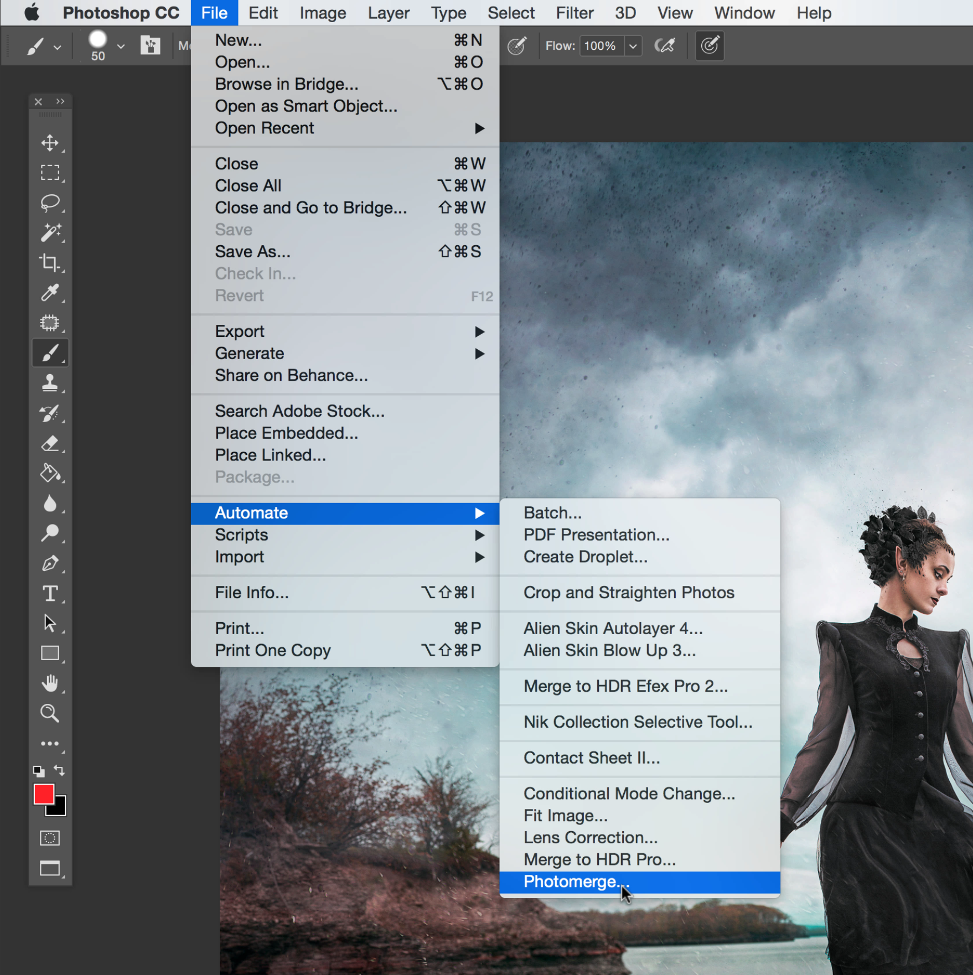Image resolution: width=973 pixels, height=975 pixels.
Task: Select Crop and Straighten Photos
Action: click(640, 593)
